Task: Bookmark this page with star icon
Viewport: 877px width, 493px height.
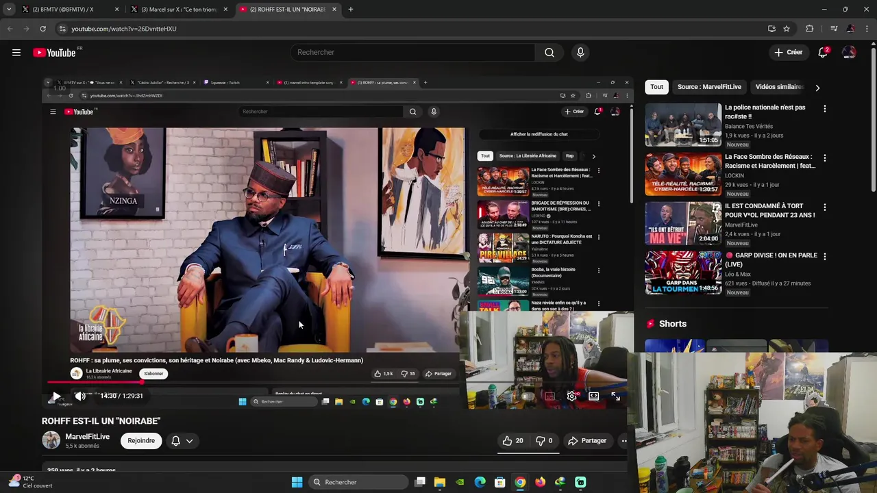Action: (787, 29)
